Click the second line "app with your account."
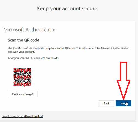Screen dimensions: 138x122 click(x=21, y=52)
